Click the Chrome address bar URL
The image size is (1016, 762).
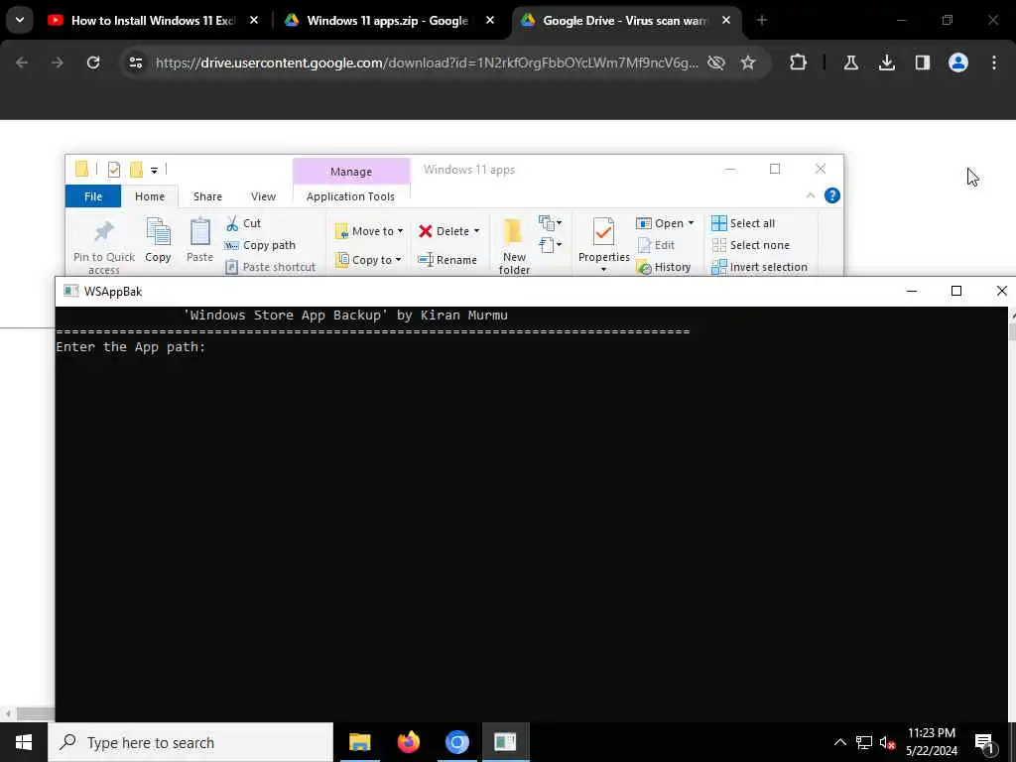click(x=427, y=63)
